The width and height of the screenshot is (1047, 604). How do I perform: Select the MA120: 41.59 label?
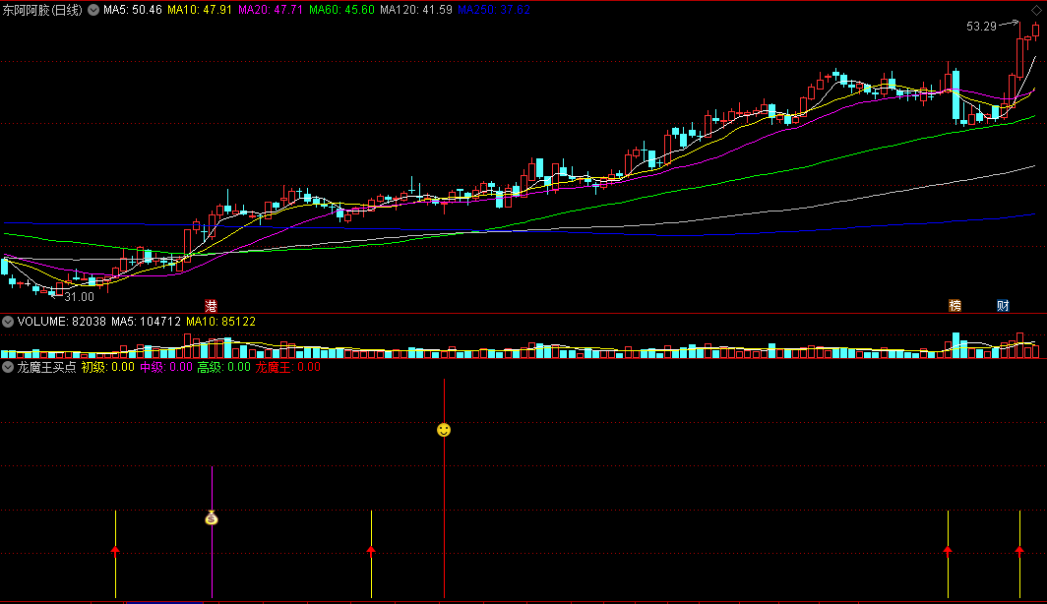coord(416,10)
